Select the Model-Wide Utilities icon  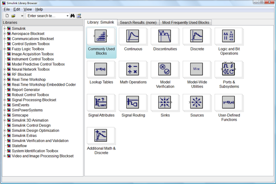pyautogui.click(x=197, y=69)
